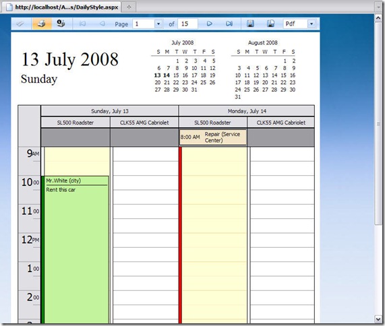Click the page number input showing 1
Image resolution: width=385 pixels, height=326 pixels.
144,24
